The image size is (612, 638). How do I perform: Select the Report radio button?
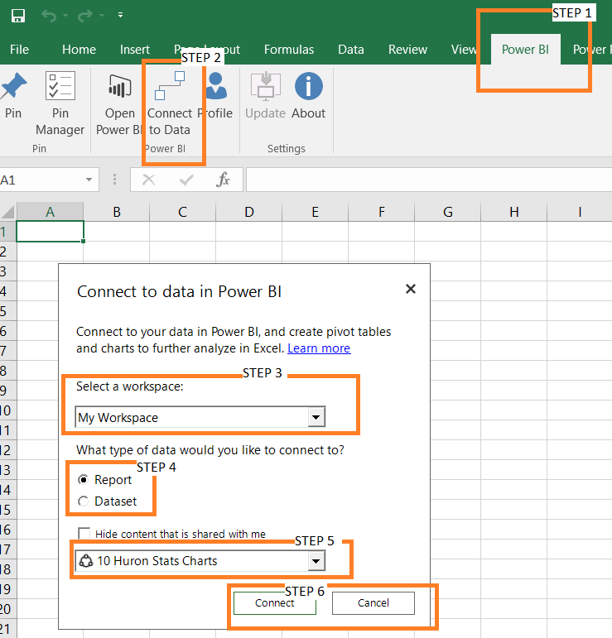coord(83,480)
